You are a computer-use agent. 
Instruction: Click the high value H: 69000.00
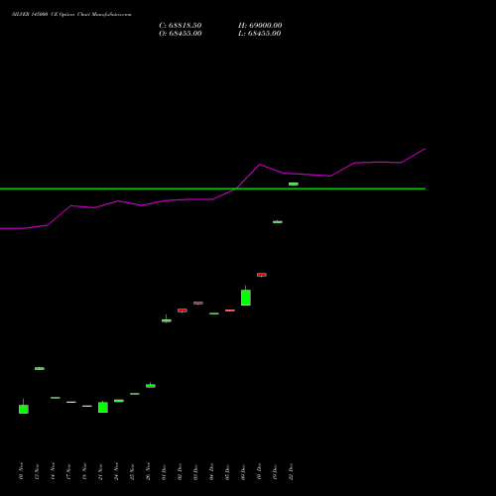click(260, 26)
